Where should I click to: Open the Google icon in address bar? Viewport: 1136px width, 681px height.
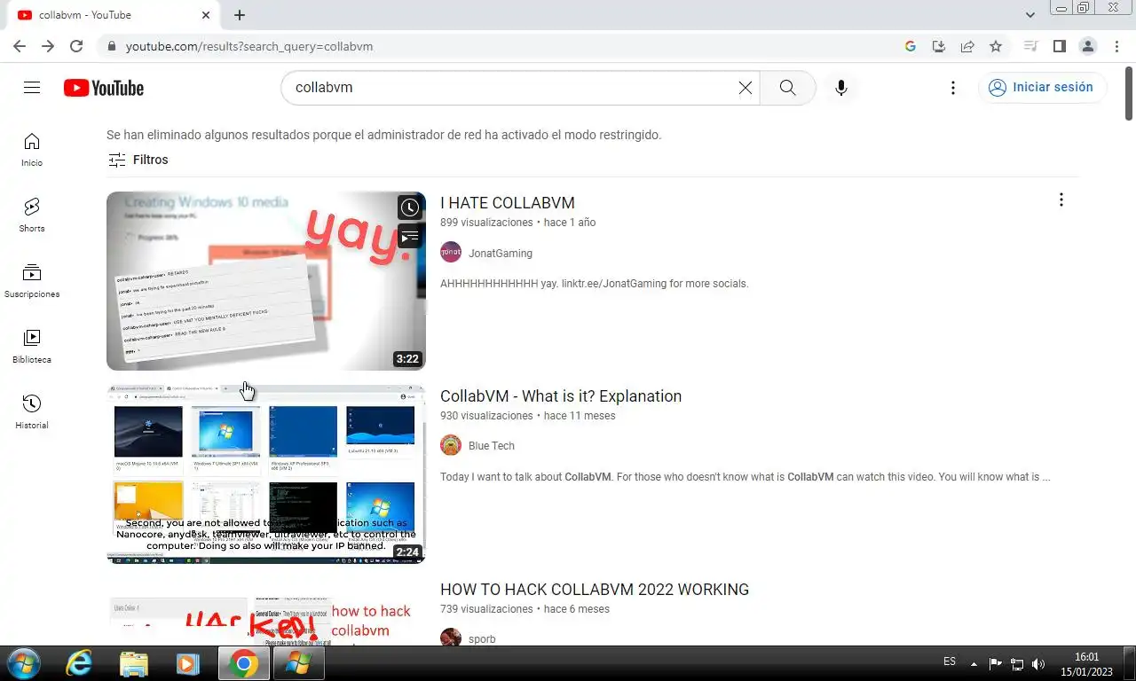pyautogui.click(x=910, y=46)
